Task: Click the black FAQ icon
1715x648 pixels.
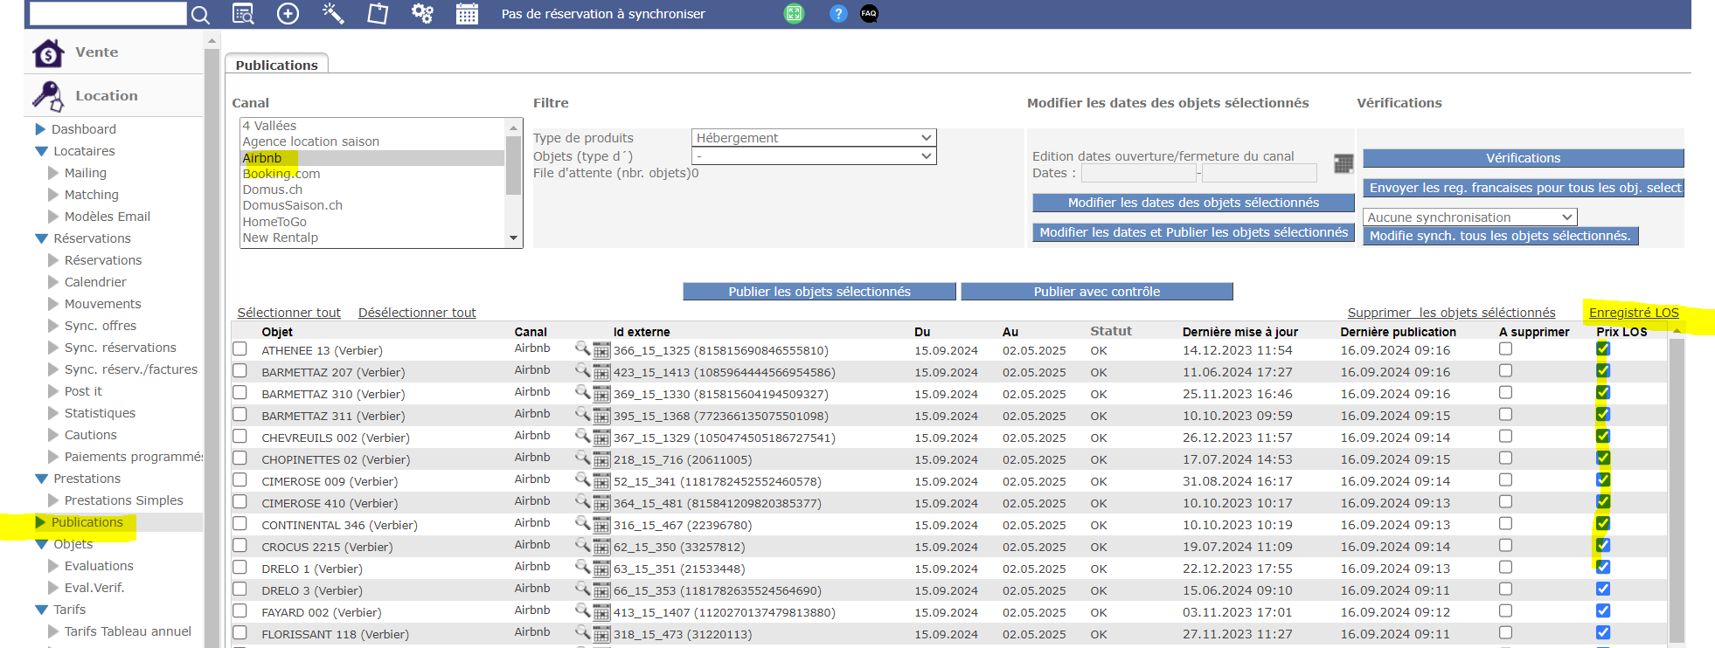Action: pyautogui.click(x=869, y=14)
